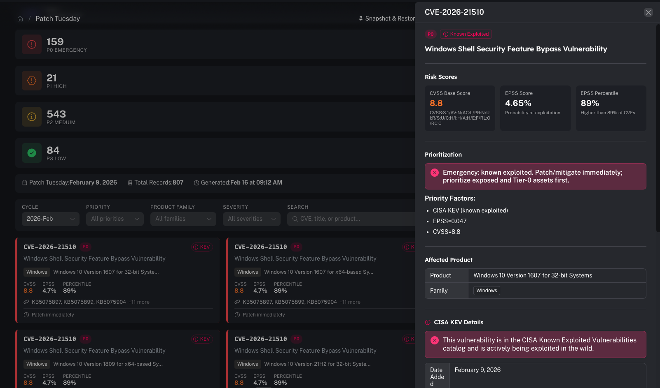
Task: Click the paperclip icon next to KB5075897
Action: point(26,302)
